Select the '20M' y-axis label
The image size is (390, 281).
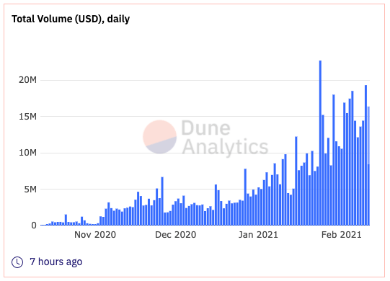pos(27,80)
